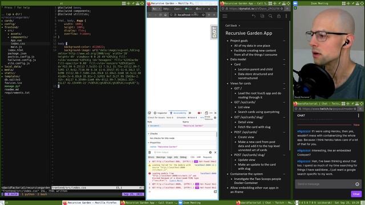Toggle the Requests console filter
365x205 pixels.
click(x=207, y=157)
